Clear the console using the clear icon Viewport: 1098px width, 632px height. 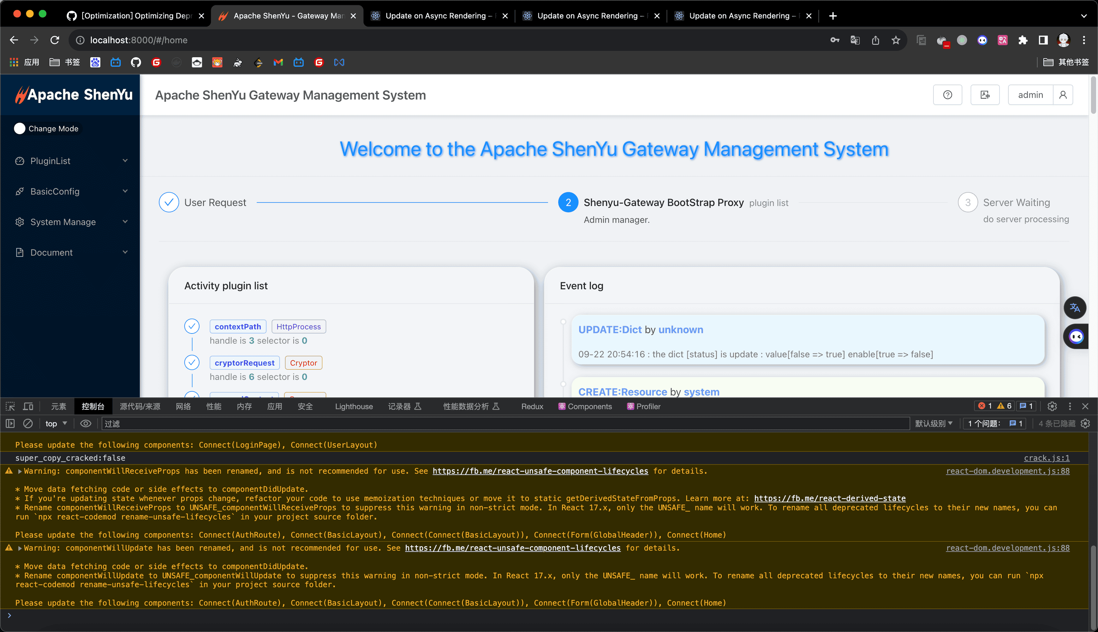point(28,423)
